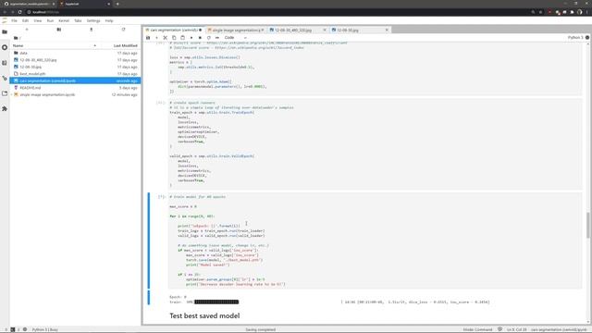Image resolution: width=592 pixels, height=333 pixels.
Task: Restart the kernel
Action: pos(209,38)
